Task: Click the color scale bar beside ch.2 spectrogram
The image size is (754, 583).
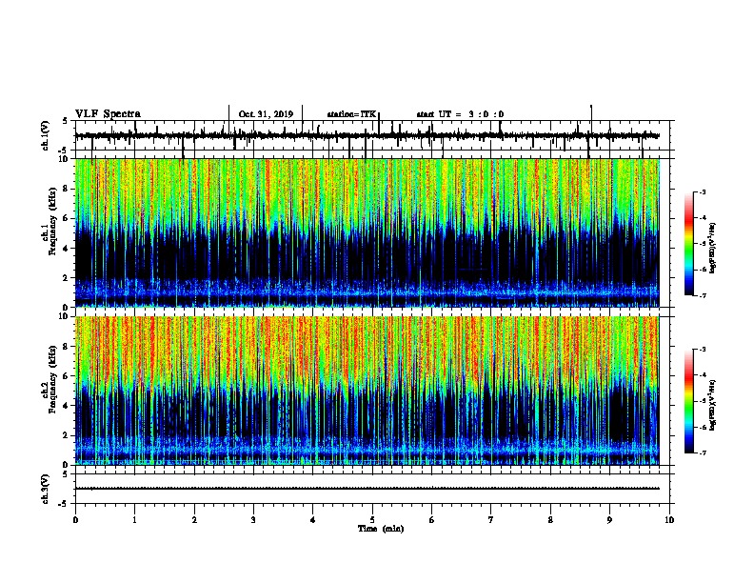Action: (x=689, y=401)
